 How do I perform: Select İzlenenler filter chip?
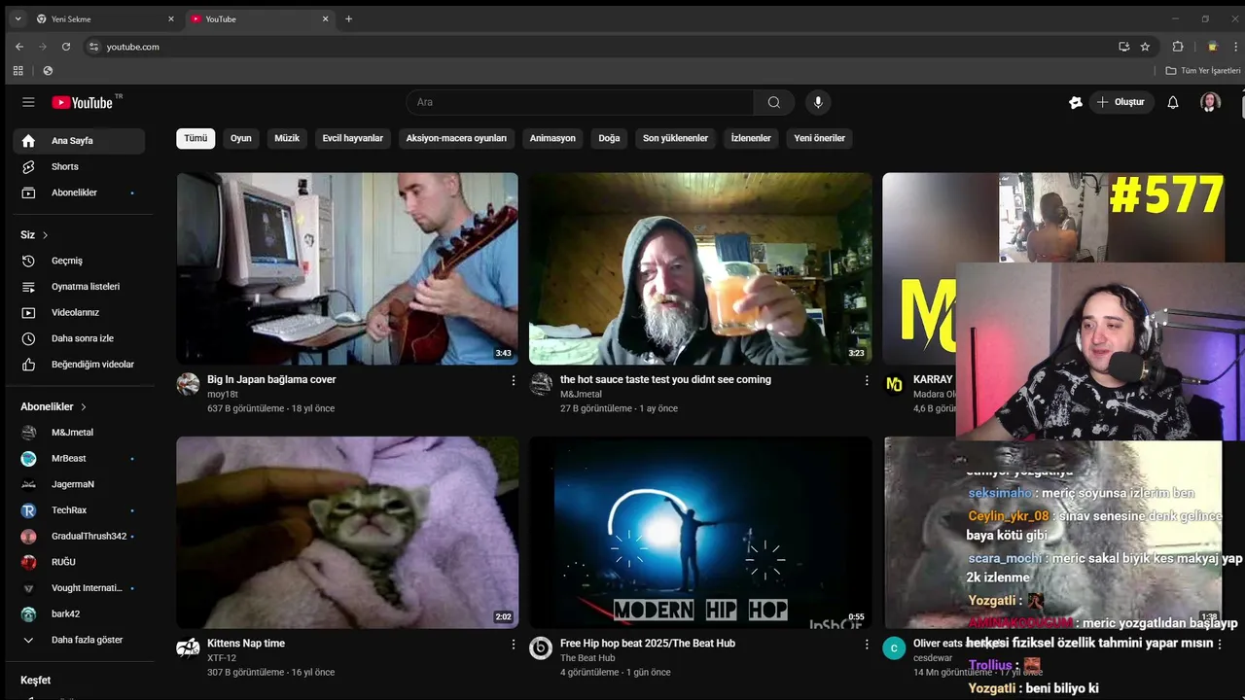coord(751,138)
